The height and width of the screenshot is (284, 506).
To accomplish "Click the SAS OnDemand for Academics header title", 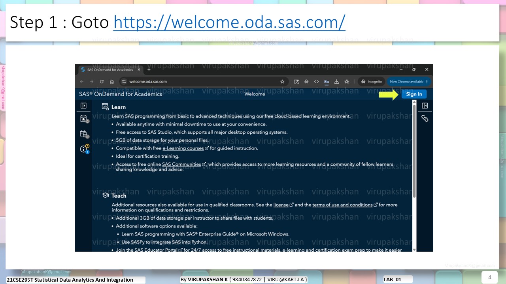I will click(x=121, y=94).
